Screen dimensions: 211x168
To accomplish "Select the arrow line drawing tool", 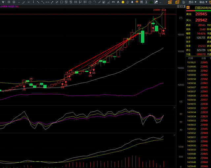I will click(x=52, y=2).
